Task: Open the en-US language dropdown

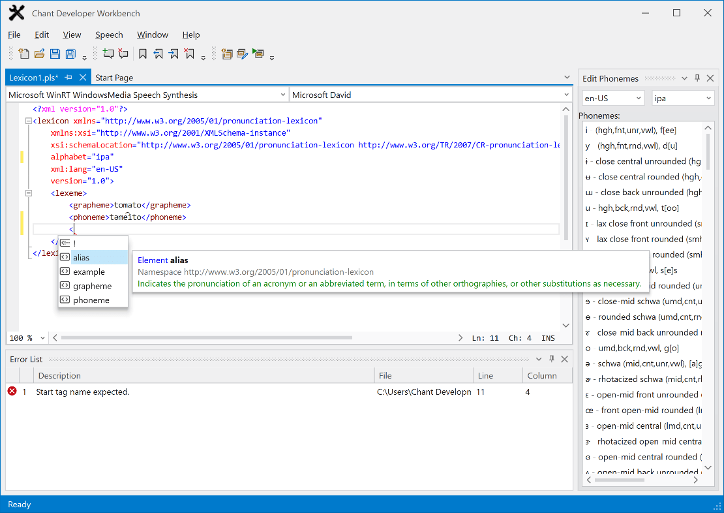Action: pyautogui.click(x=612, y=98)
